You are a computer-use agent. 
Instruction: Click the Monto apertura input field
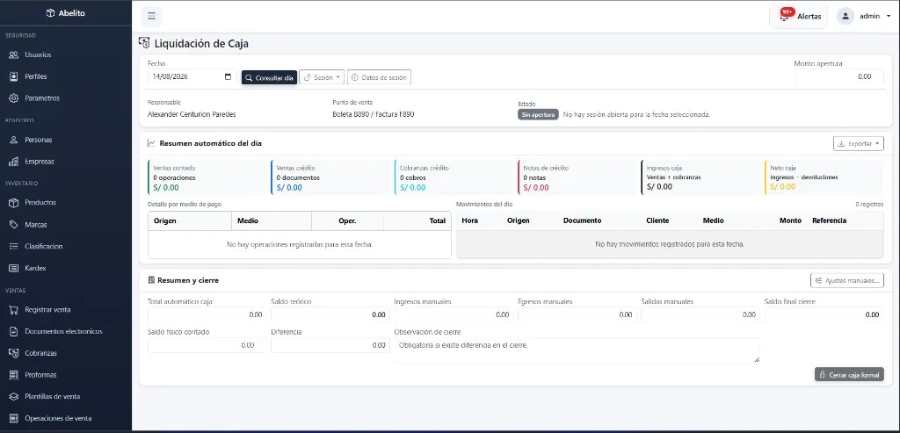(x=839, y=76)
